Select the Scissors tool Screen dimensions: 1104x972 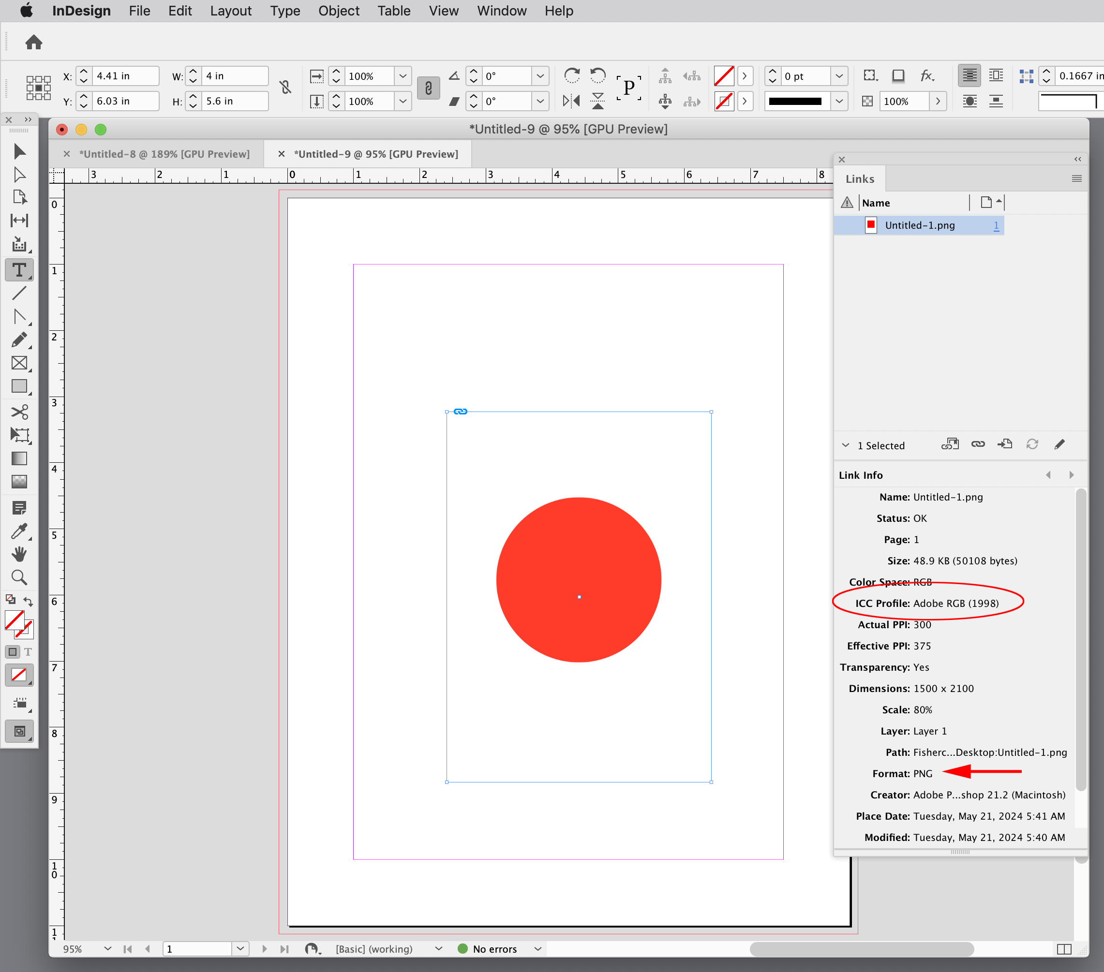tap(19, 412)
